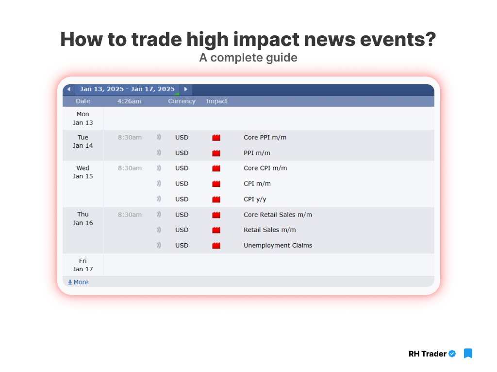Viewport: 497px width, 372px height.
Task: Click the Impact column header
Action: point(216,101)
